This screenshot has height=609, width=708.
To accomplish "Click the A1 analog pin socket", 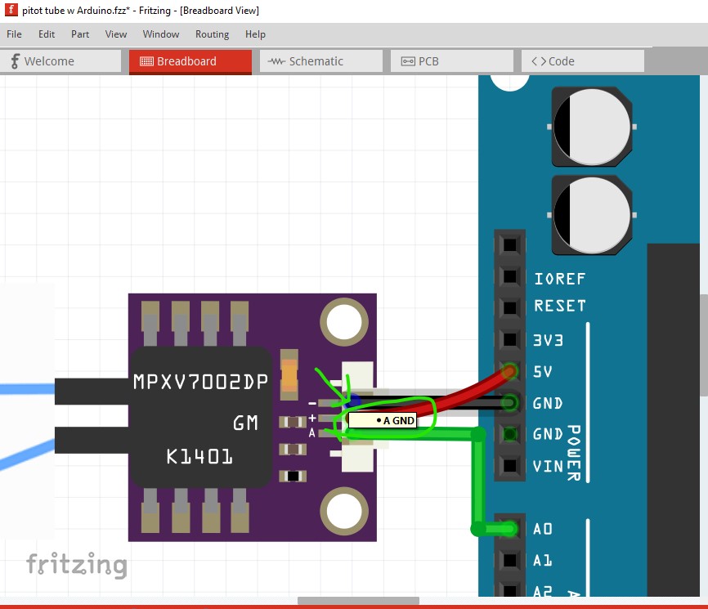I will (510, 560).
